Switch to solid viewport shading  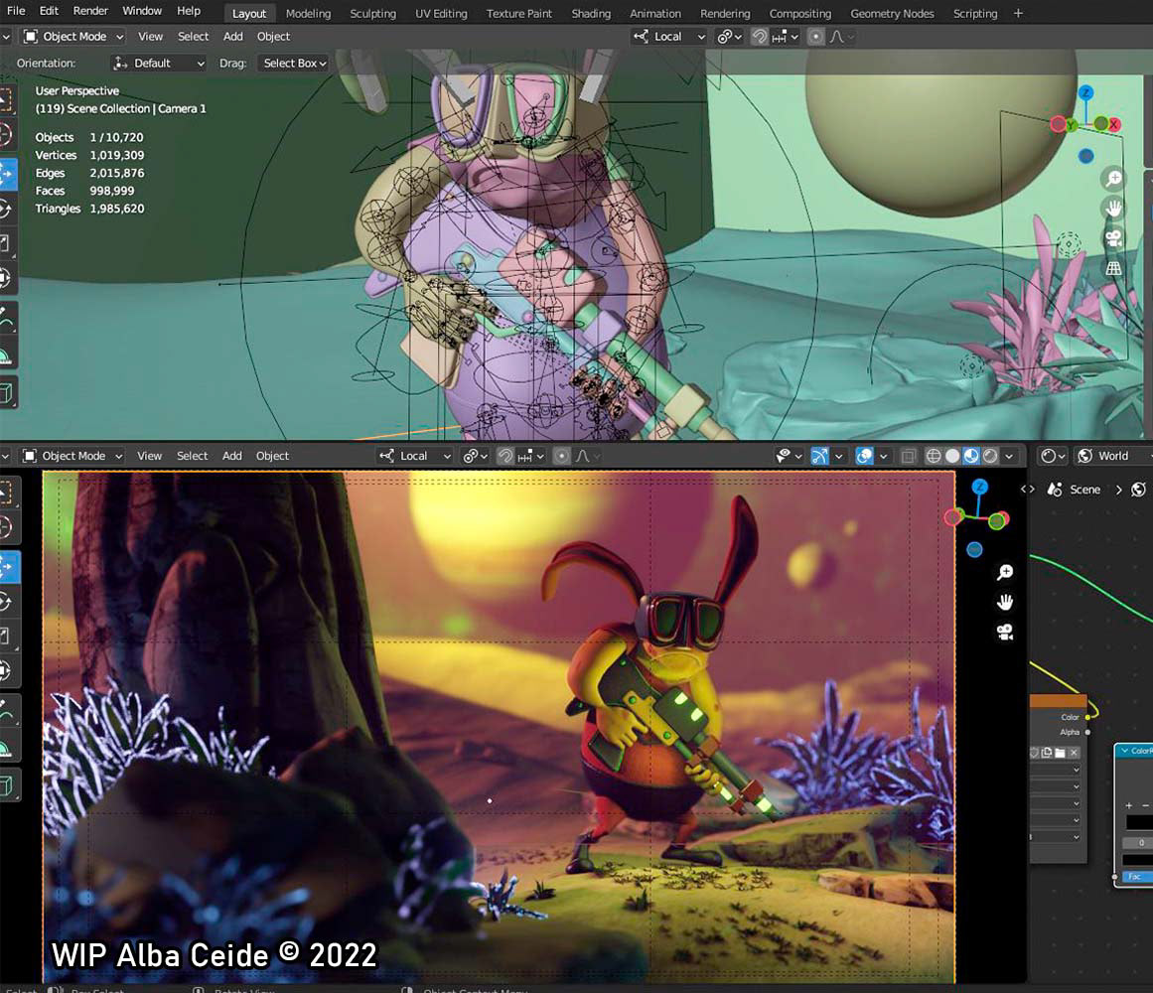[x=952, y=457]
